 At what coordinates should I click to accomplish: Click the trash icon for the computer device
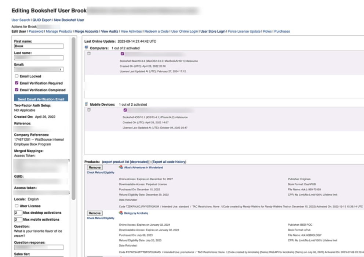(x=89, y=54)
